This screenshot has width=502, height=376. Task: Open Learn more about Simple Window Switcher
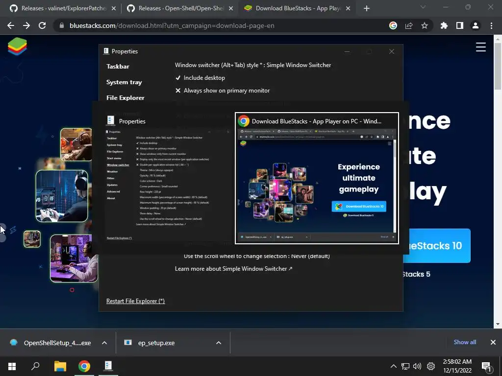pyautogui.click(x=233, y=269)
